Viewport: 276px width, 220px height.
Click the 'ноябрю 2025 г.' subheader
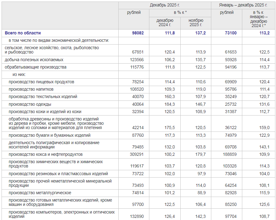(x=196, y=22)
